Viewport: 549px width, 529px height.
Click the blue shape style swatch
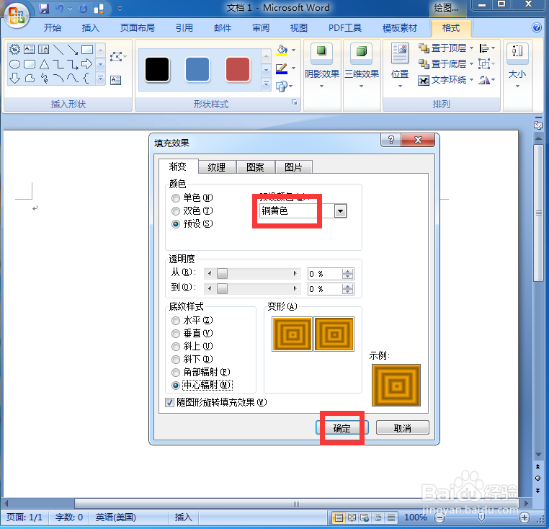tap(197, 69)
